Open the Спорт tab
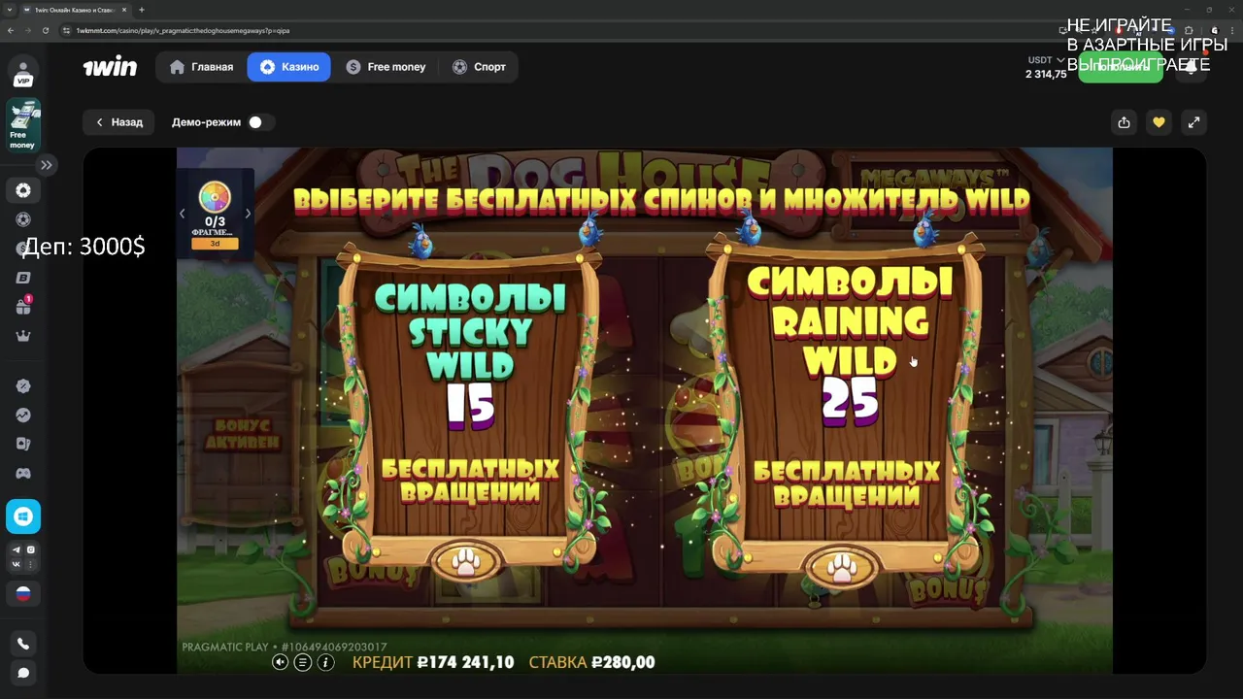The height and width of the screenshot is (699, 1243). 479,67
